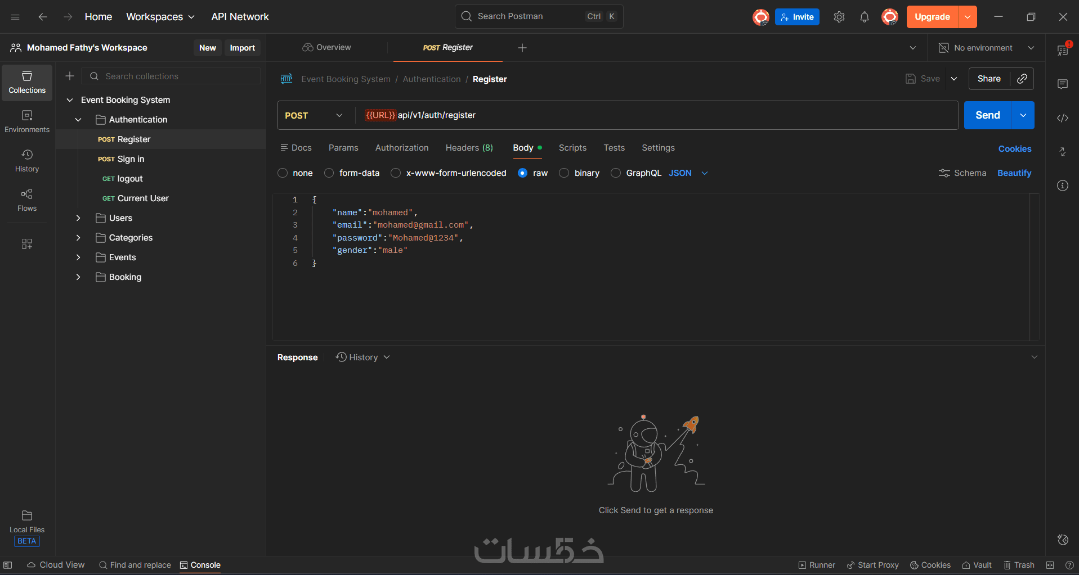
Task: Open the hamburger main menu icon
Action: [15, 17]
